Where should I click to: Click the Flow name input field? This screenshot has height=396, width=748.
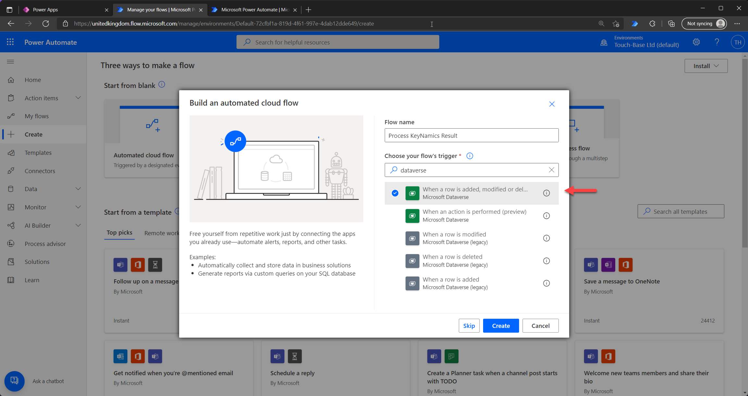[471, 135]
